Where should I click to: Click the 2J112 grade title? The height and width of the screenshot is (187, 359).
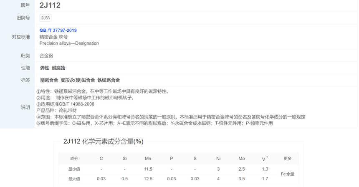(x=50, y=5)
